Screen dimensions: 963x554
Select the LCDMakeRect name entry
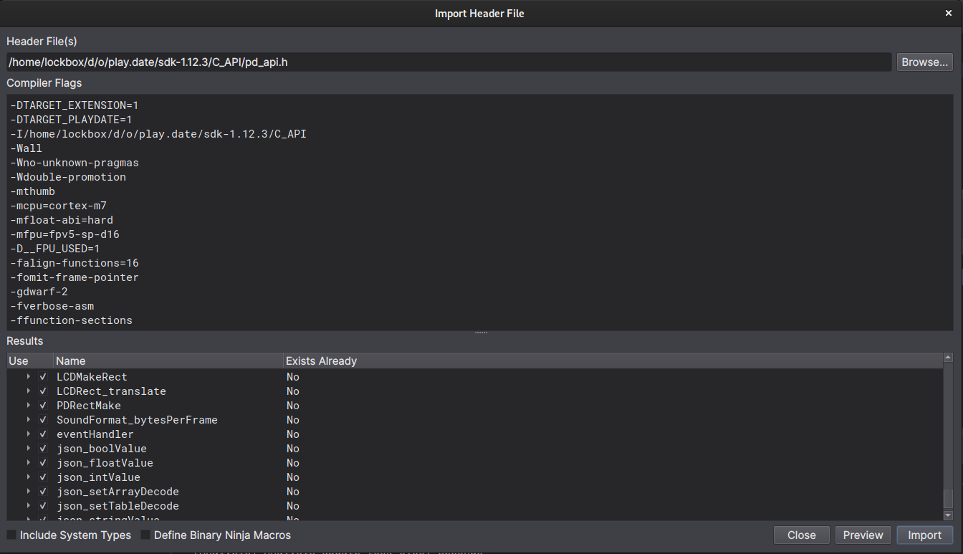[92, 377]
